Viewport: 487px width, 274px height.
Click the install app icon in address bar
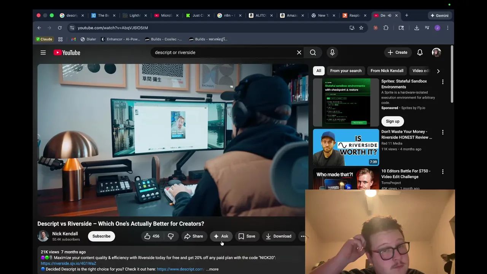pyautogui.click(x=352, y=28)
